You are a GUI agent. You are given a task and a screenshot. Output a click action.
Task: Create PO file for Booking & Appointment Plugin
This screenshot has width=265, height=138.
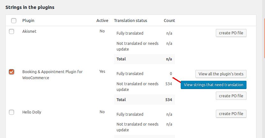click(231, 96)
